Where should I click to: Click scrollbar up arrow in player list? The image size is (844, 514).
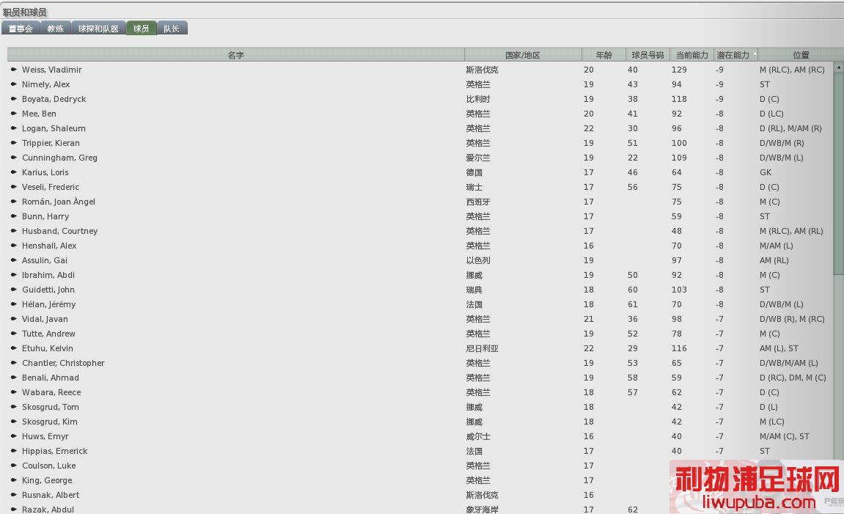click(839, 67)
